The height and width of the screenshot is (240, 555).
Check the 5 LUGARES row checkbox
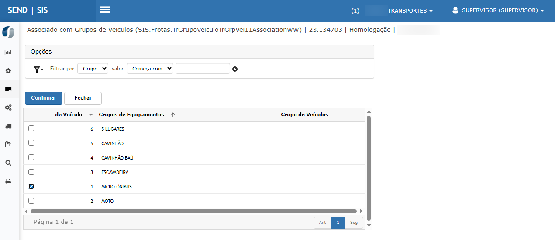(x=31, y=129)
